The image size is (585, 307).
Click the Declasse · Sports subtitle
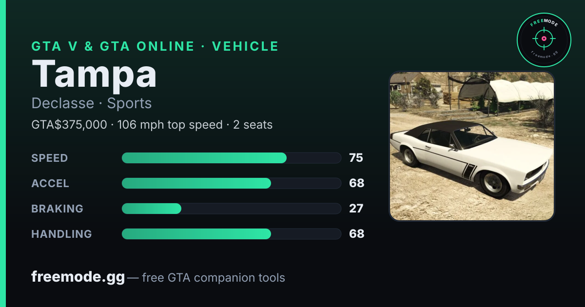[92, 103]
